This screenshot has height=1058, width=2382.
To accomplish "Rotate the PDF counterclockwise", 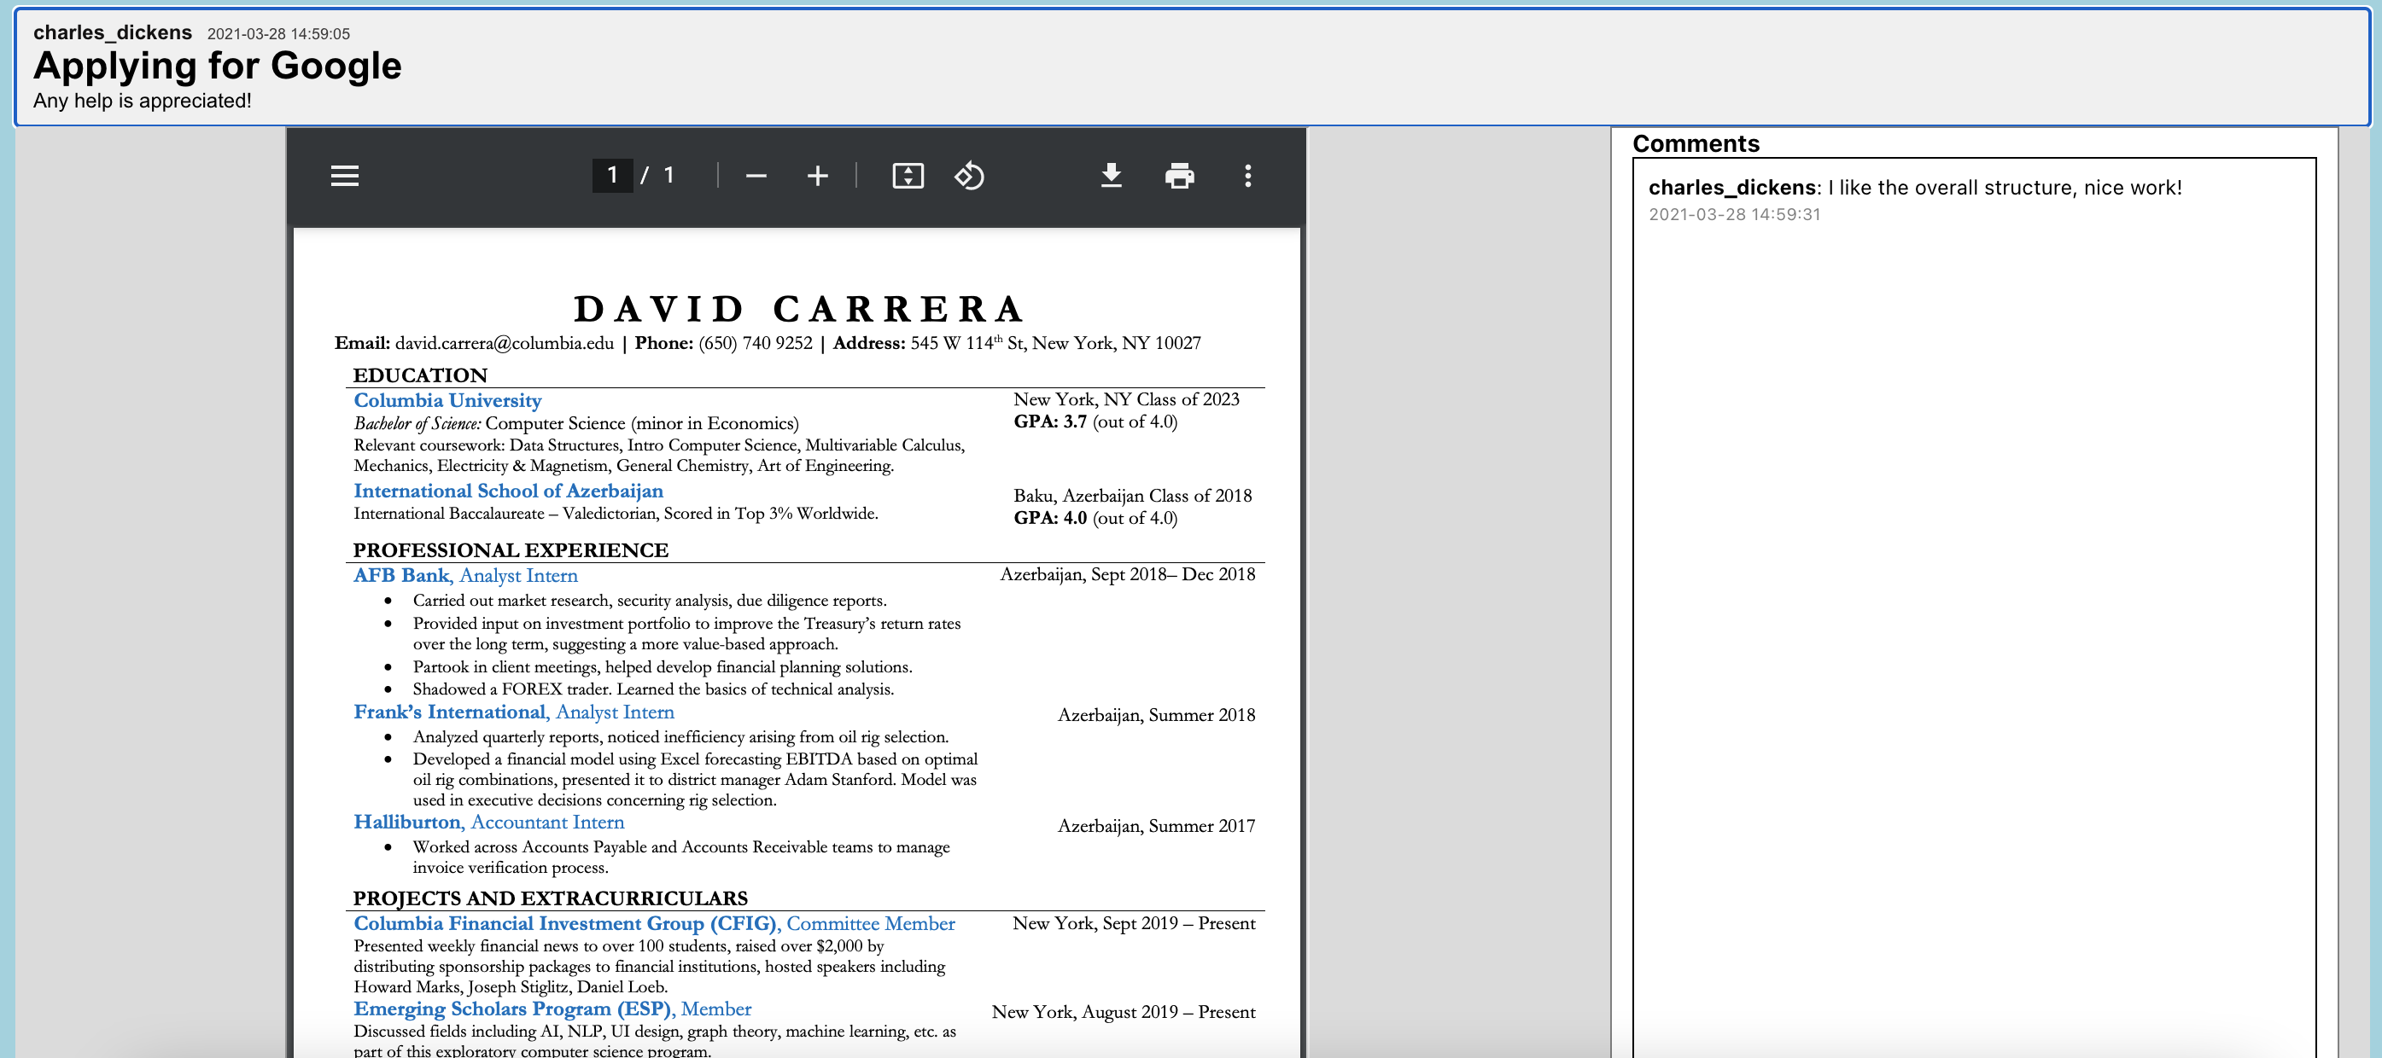I will click(x=968, y=176).
